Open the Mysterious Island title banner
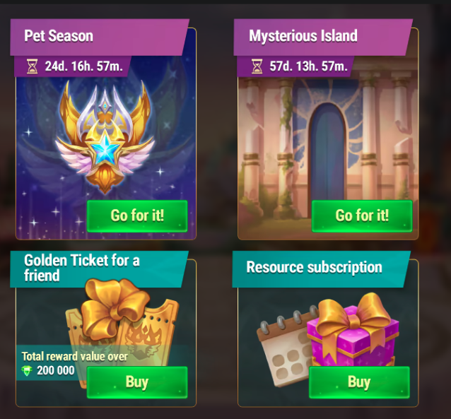This screenshot has width=451, height=419. [x=323, y=37]
